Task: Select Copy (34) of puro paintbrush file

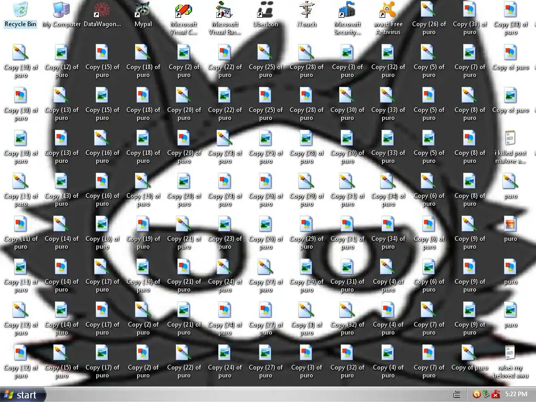Action: [x=388, y=189]
